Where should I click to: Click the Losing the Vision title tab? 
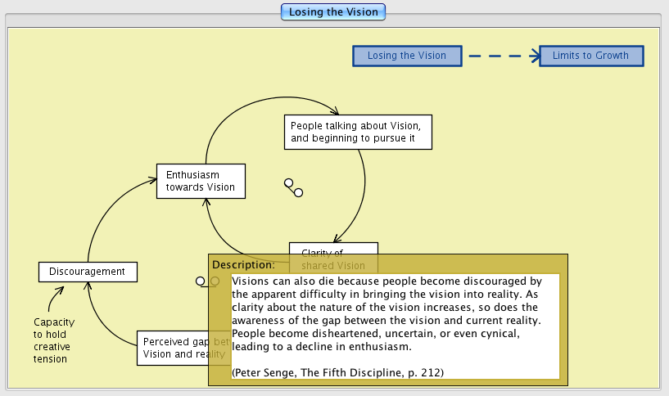pos(333,12)
